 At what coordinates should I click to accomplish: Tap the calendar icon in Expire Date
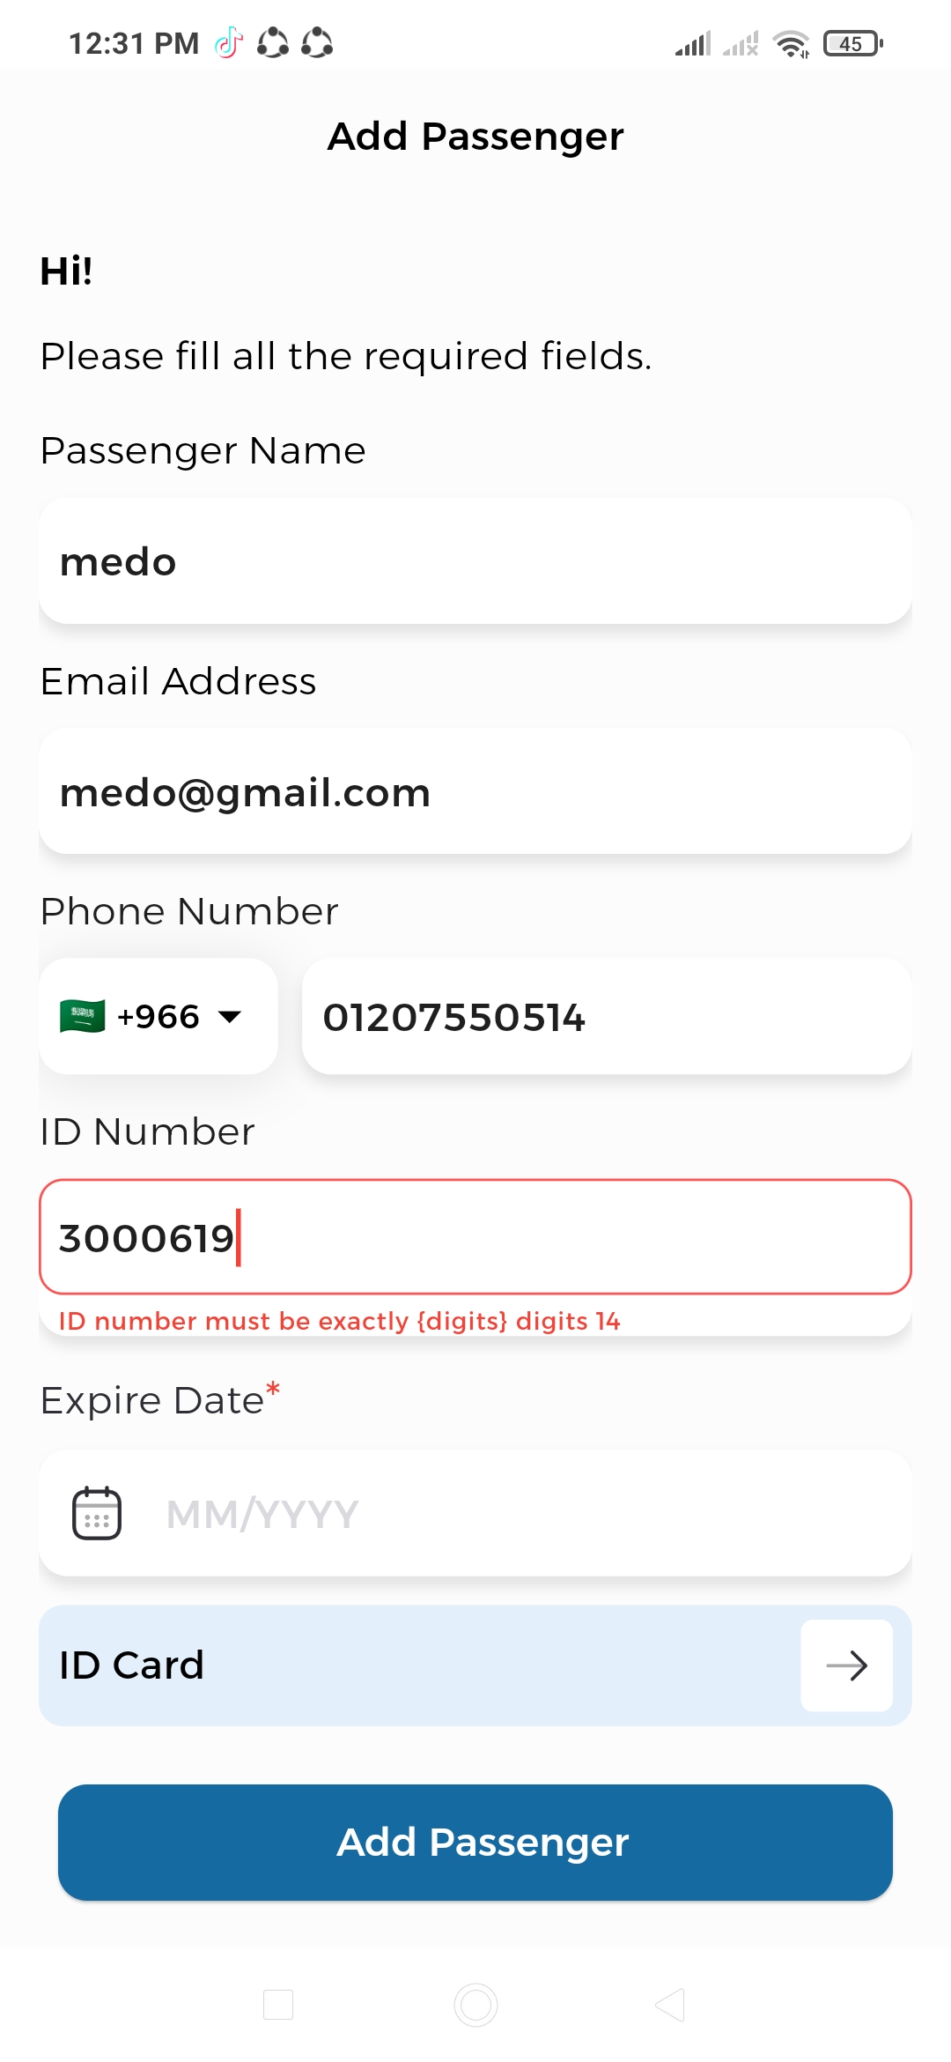97,1513
